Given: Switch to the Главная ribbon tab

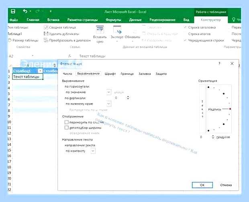Looking at the screenshot, I should pyautogui.click(x=33, y=20).
